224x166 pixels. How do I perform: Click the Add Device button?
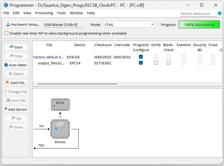[x=16, y=109]
